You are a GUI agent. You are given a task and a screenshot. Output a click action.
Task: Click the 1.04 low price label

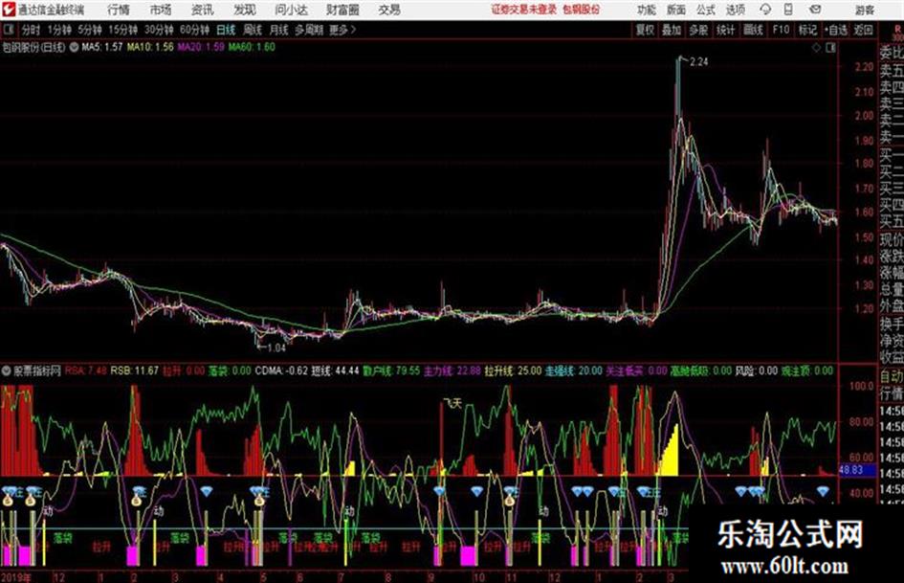[276, 348]
